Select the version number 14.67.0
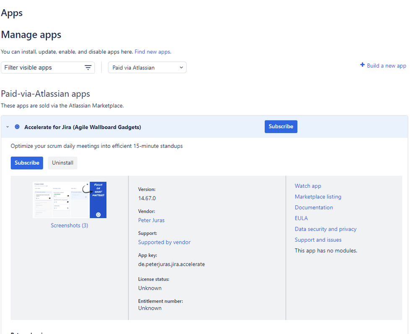 click(x=147, y=198)
